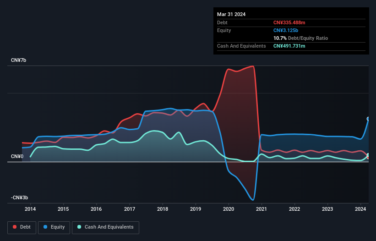The height and width of the screenshot is (241, 376).
Task: Select the teal Cash endpoint marker
Action: pyautogui.click(x=368, y=155)
